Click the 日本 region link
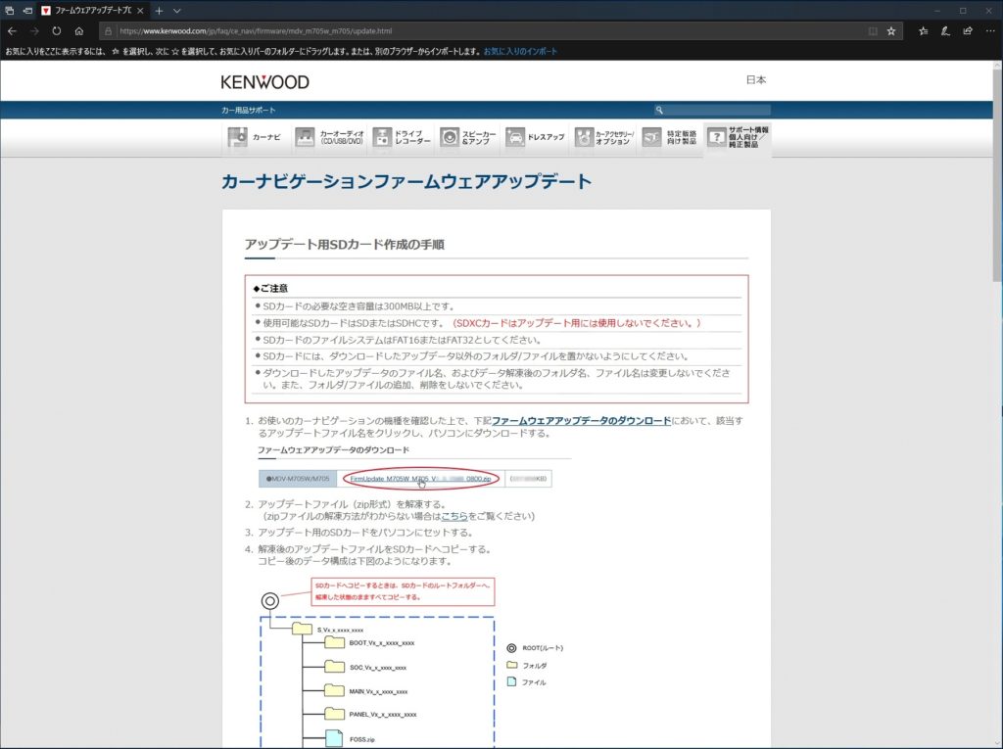Image resolution: width=1003 pixels, height=749 pixels. click(x=756, y=80)
